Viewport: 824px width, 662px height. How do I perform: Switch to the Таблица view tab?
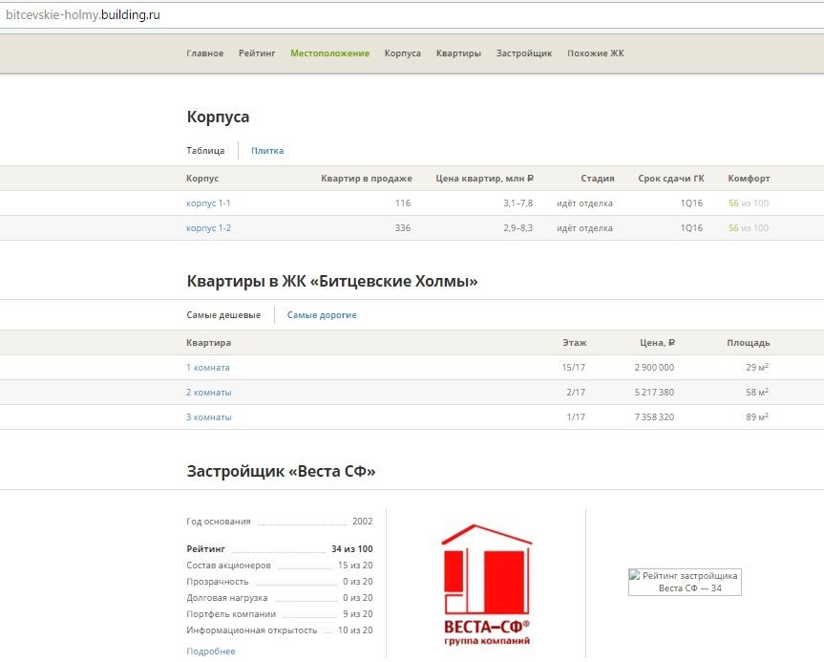click(x=205, y=150)
